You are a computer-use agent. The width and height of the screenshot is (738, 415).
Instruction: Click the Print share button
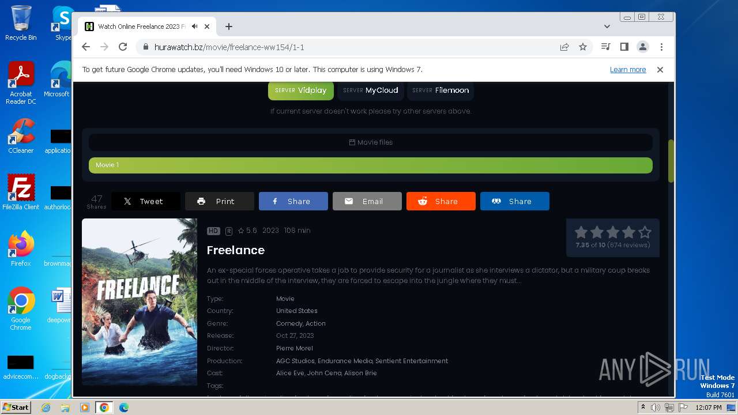[220, 201]
